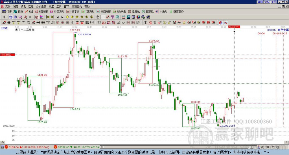The image size is (289, 155).
Task: Expand indicator panel with bottom-left triangle button
Action: (x=3, y=142)
